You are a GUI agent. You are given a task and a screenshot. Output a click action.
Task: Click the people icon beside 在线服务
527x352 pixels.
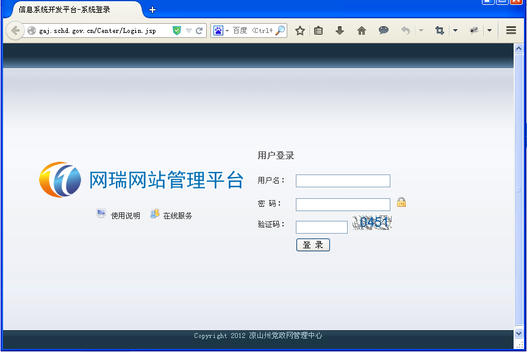tap(154, 214)
